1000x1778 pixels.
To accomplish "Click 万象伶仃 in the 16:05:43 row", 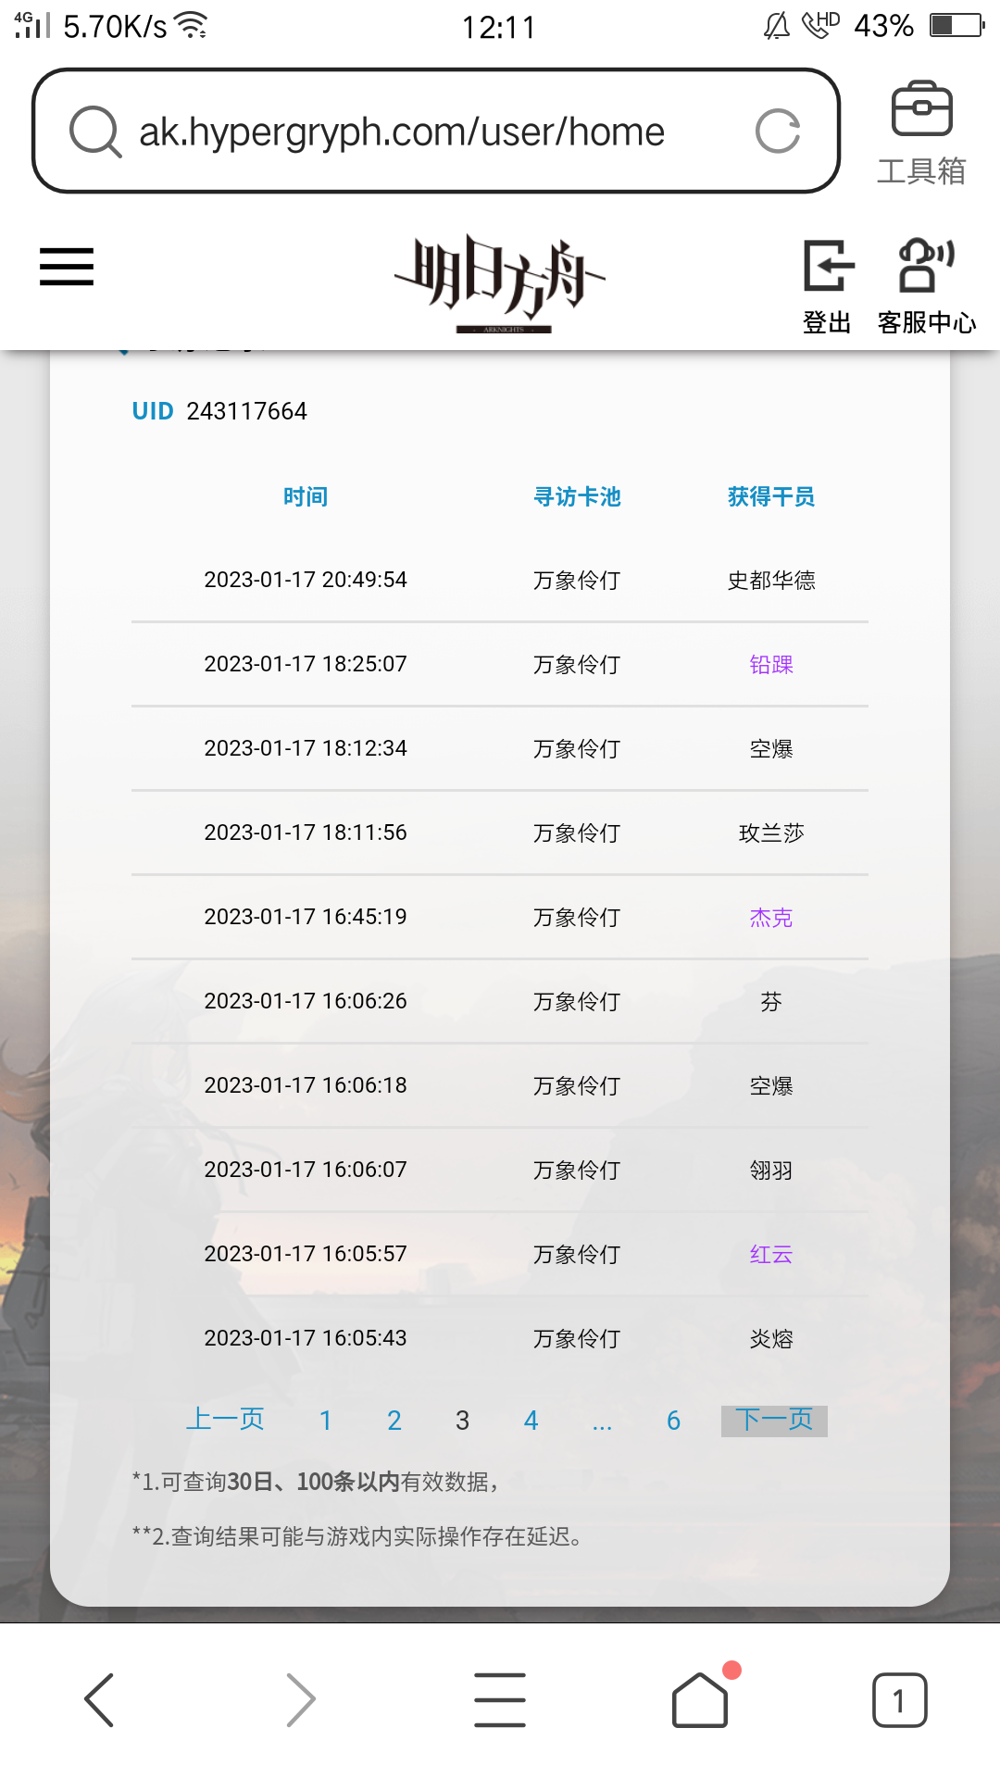I will click(x=577, y=1338).
